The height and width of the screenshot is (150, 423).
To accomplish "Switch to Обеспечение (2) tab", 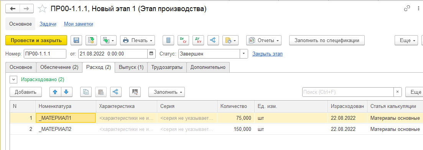I will pos(59,67).
